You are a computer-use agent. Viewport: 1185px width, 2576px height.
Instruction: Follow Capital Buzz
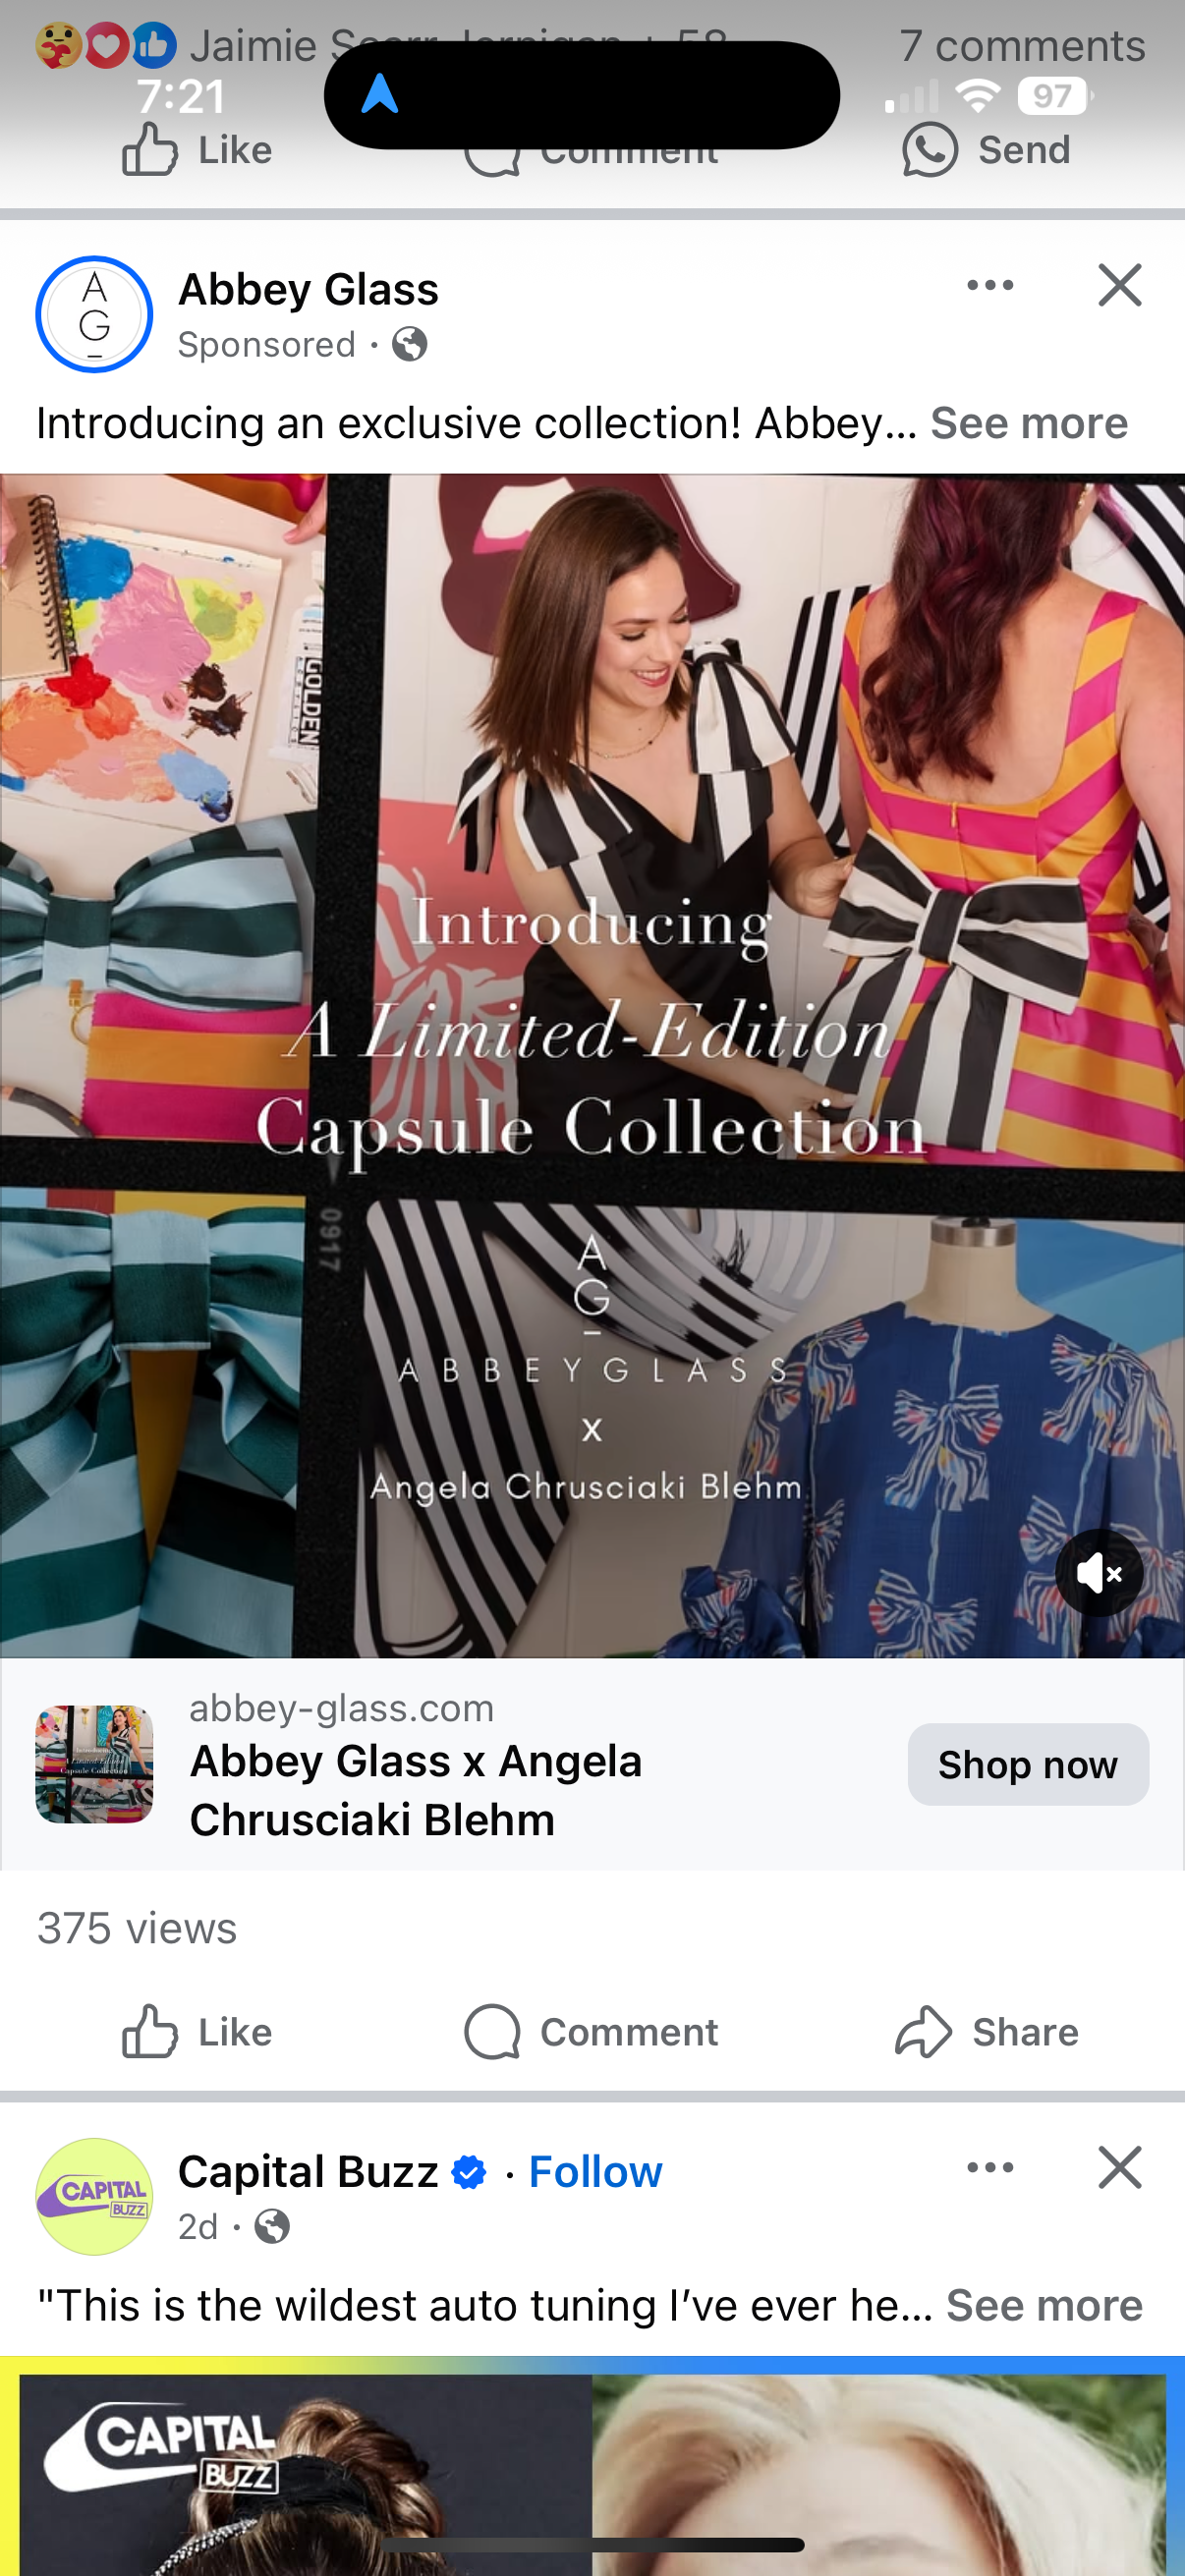coord(595,2172)
